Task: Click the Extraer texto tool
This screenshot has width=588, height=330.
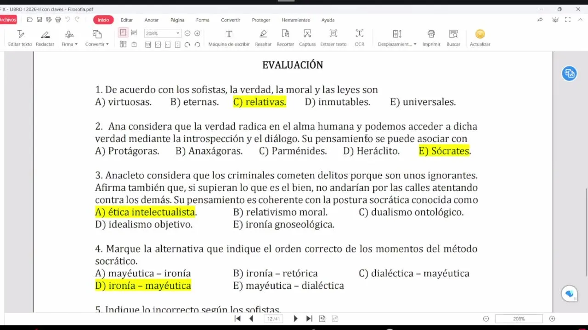Action: 334,38
